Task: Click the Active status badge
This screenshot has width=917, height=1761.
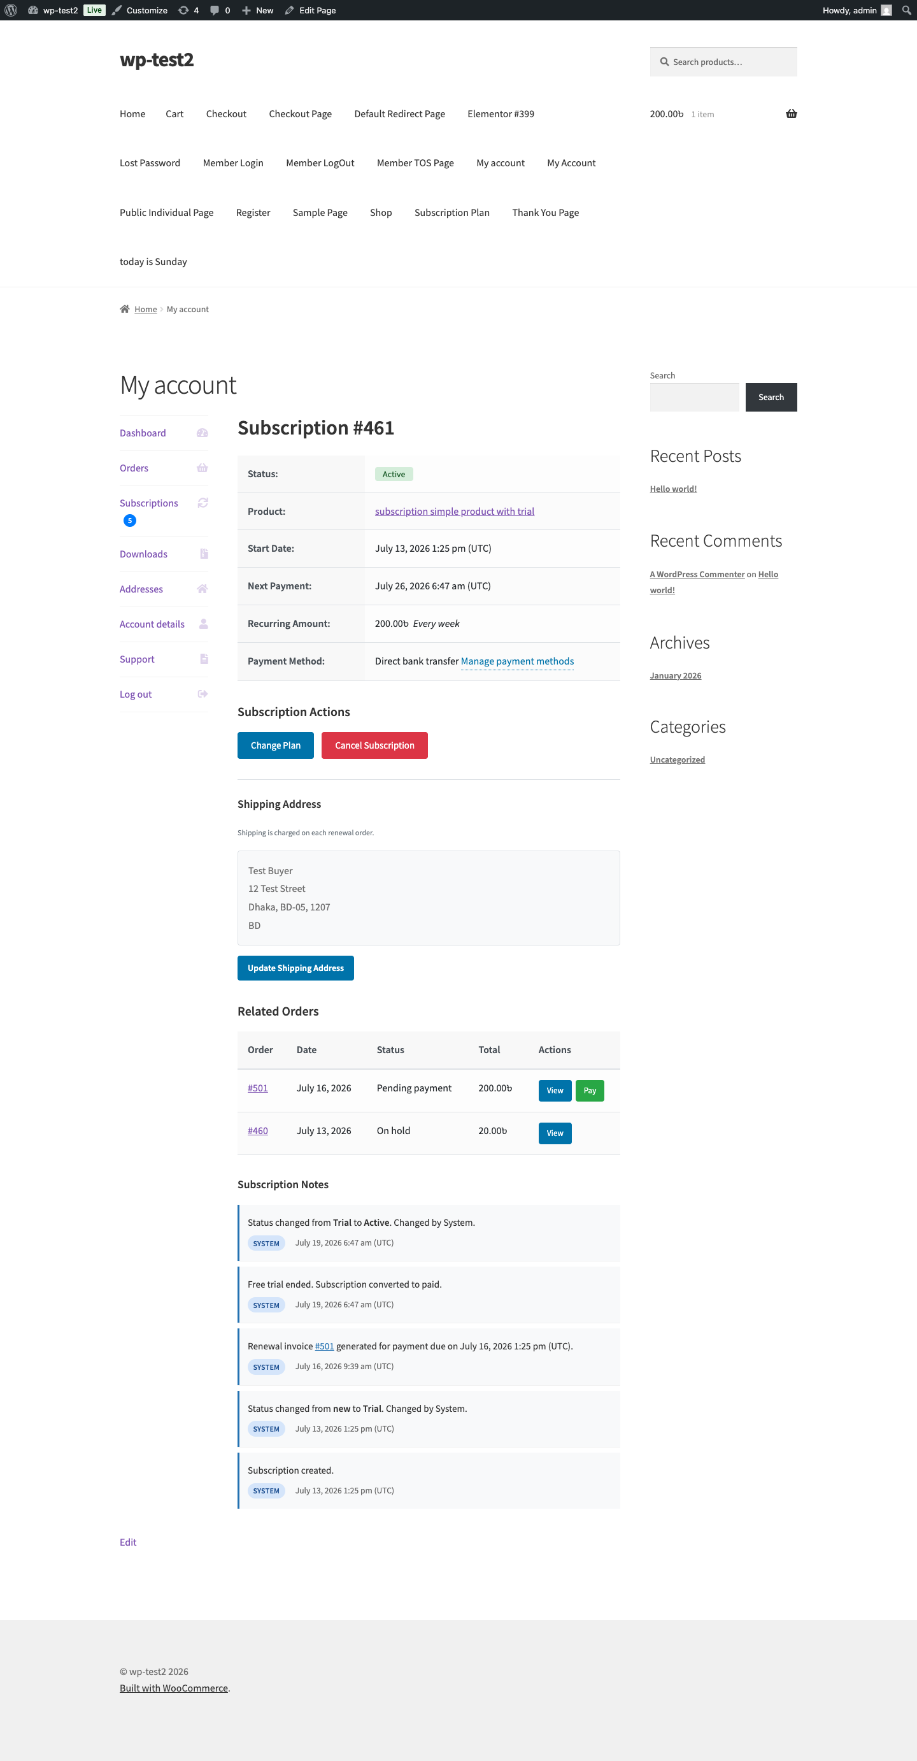Action: click(394, 474)
